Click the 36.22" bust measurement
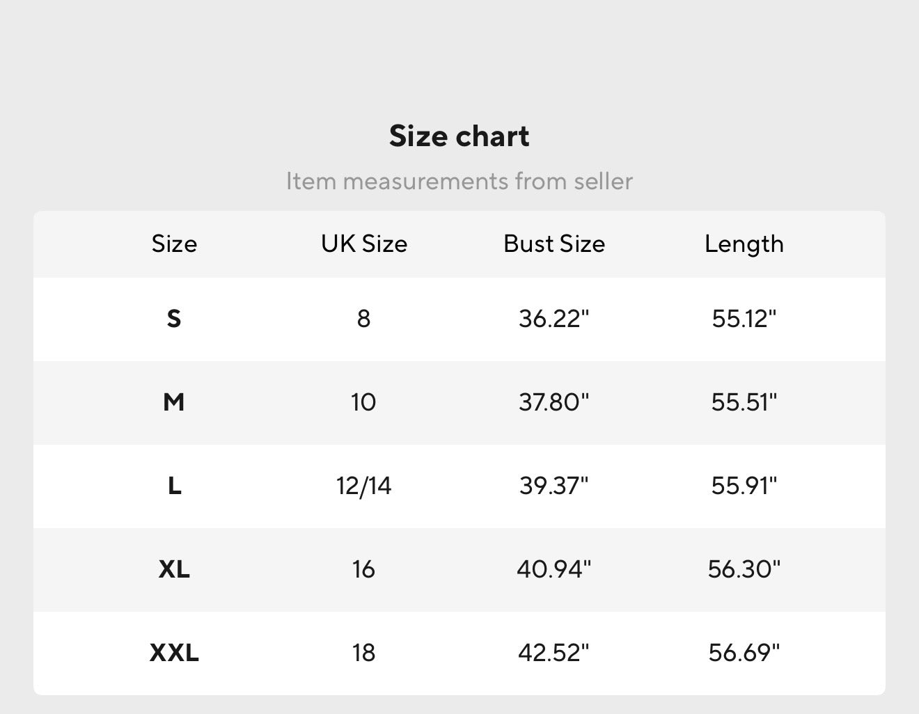 pyautogui.click(x=554, y=319)
